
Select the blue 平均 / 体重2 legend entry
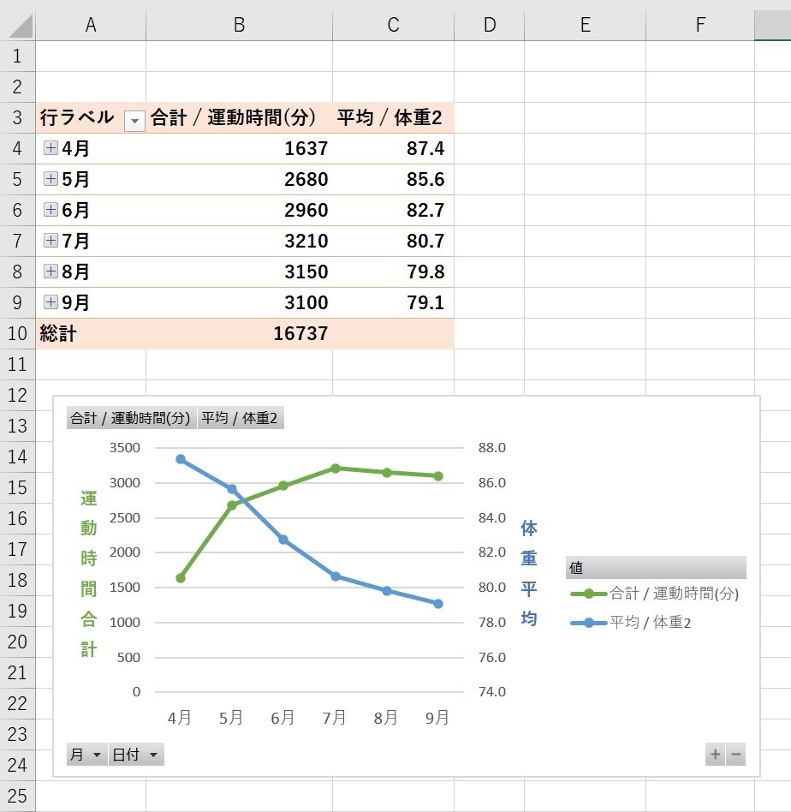[631, 623]
